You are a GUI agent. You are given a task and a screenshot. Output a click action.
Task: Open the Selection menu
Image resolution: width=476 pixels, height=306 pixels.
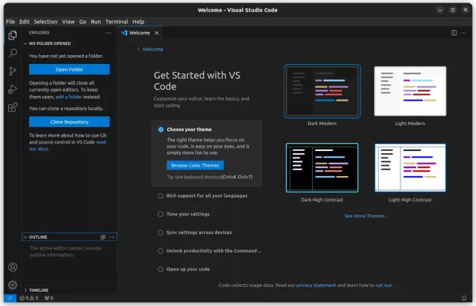click(x=46, y=22)
